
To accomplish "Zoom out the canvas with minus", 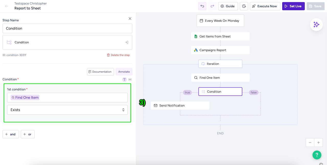I will click(310, 143).
